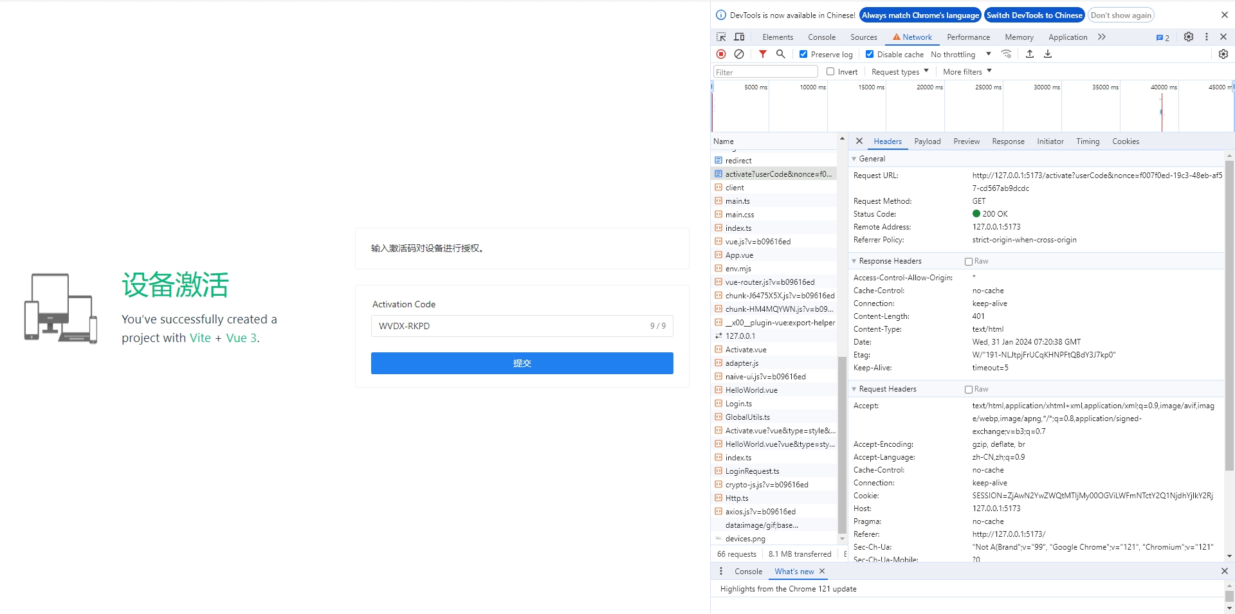The width and height of the screenshot is (1235, 614).
Task: Uncheck the Disable cache checkbox
Action: pos(870,55)
